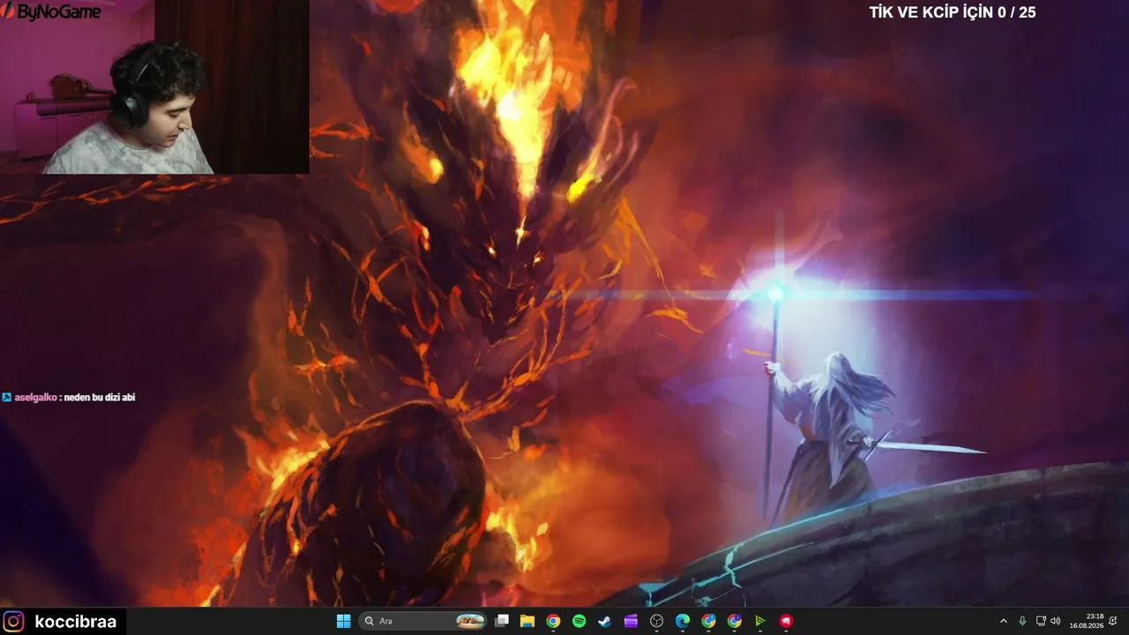
Task: Open Microsoft Edge from the taskbar
Action: click(x=682, y=621)
